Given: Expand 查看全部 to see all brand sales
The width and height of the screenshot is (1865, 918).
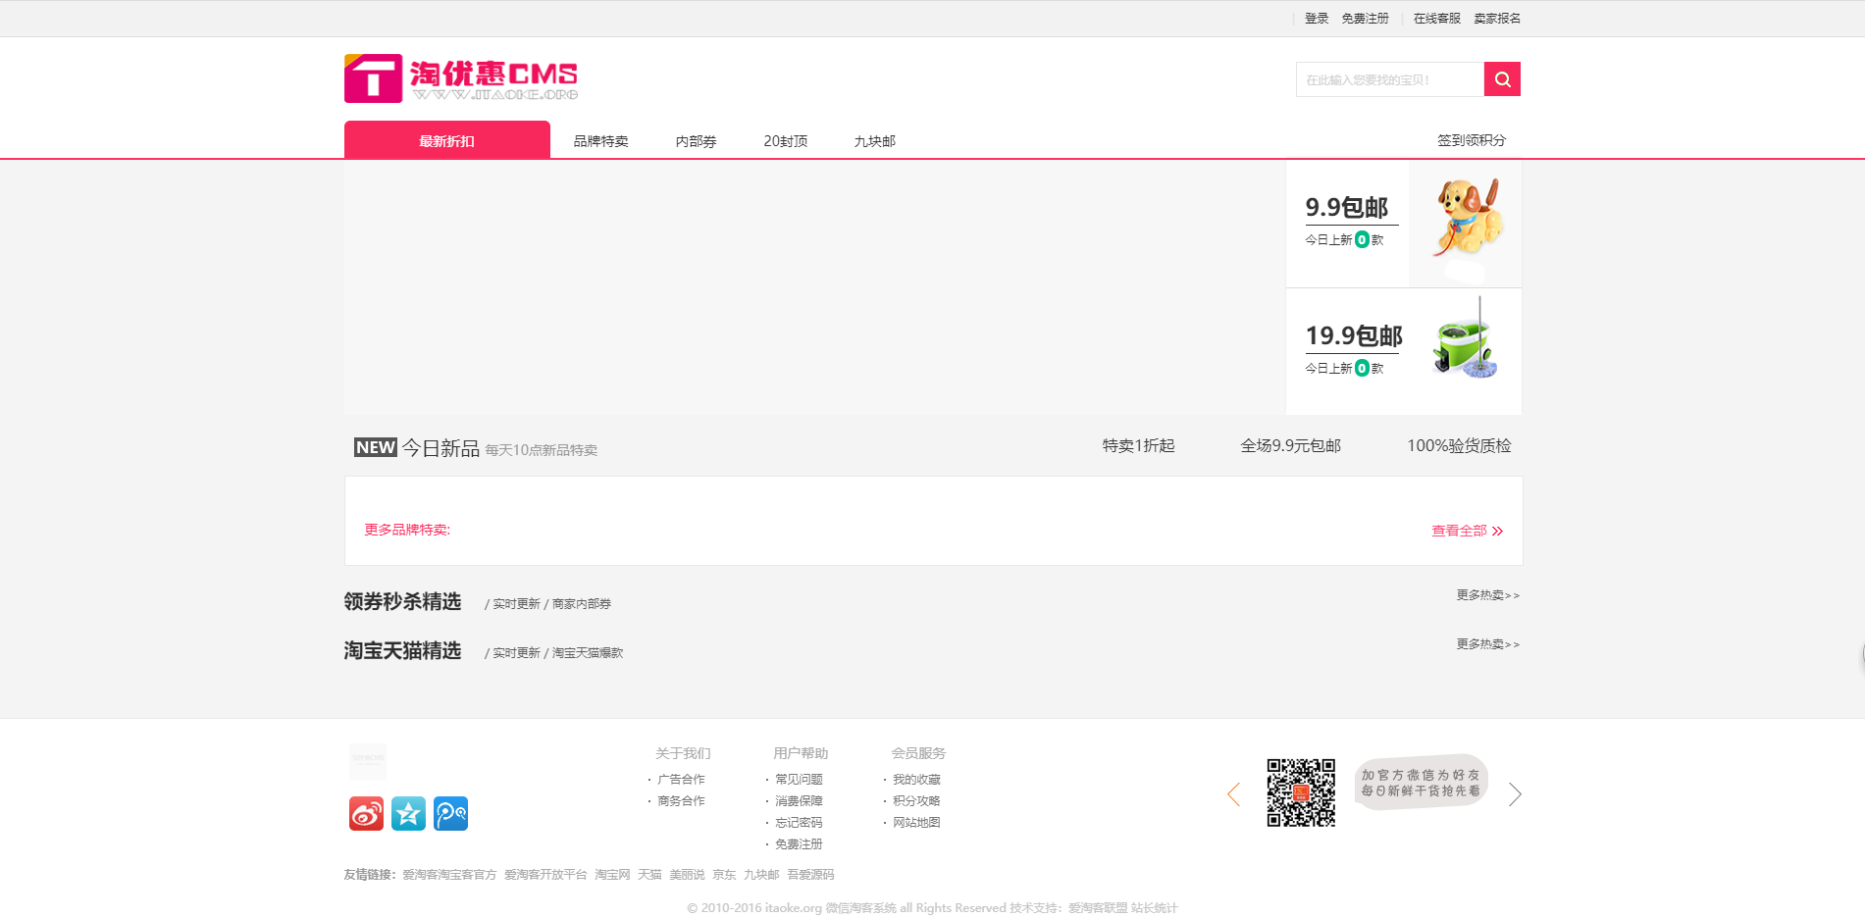Looking at the screenshot, I should 1465,530.
